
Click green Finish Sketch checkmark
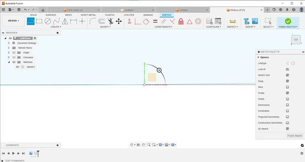[288, 21]
